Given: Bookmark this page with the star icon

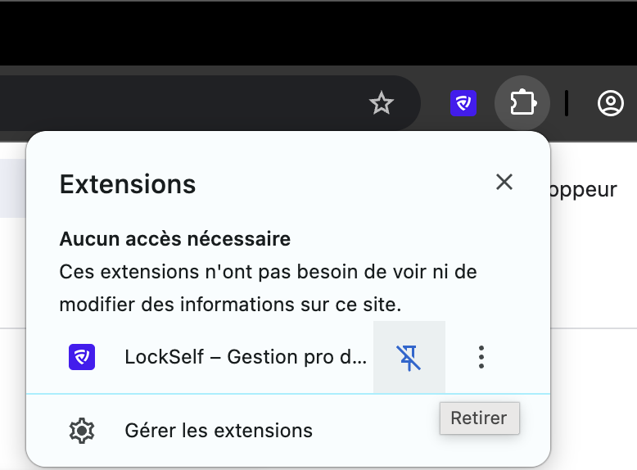Looking at the screenshot, I should 381,103.
